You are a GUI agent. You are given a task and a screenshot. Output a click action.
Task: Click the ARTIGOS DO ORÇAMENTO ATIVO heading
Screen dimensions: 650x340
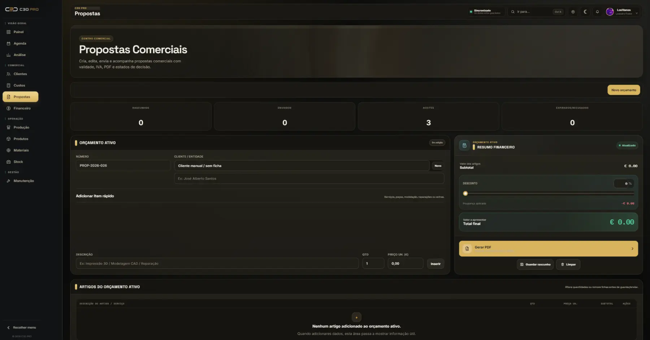109,287
